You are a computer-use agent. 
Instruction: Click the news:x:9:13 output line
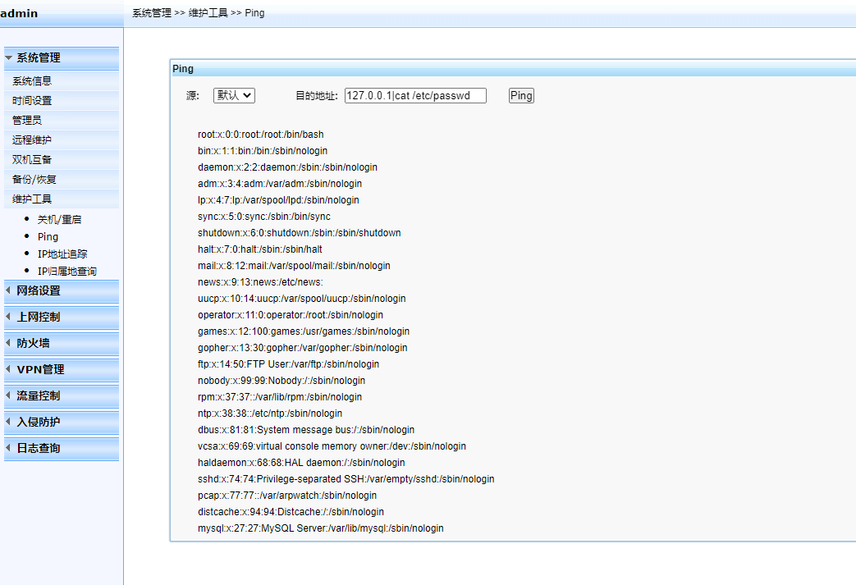[260, 281]
